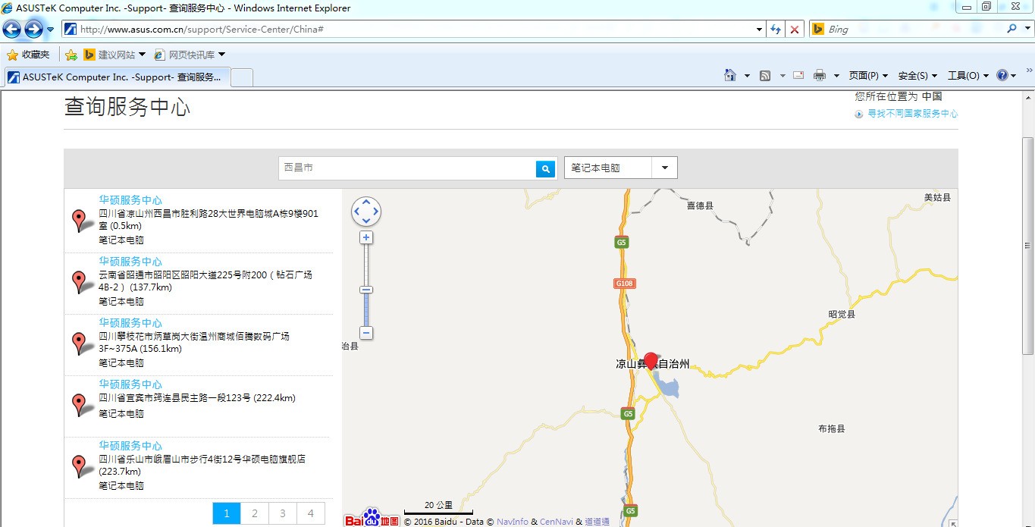Stop loading with the red X icon
Viewport: 1035px width, 527px height.
click(795, 29)
